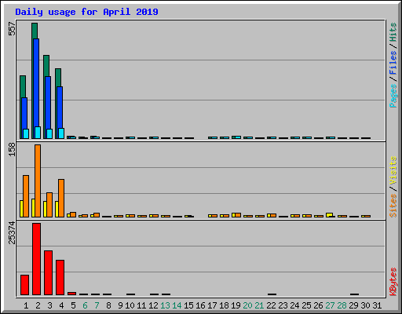Click day label 31 on x-axis
This screenshot has height=314, width=402.
pyautogui.click(x=377, y=305)
